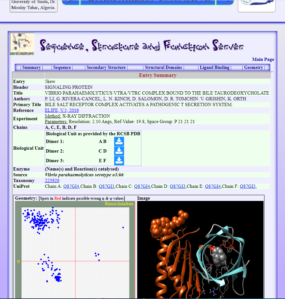Click the Biological Unit RCSB PDB heading
285x299 pixels.
93,134
